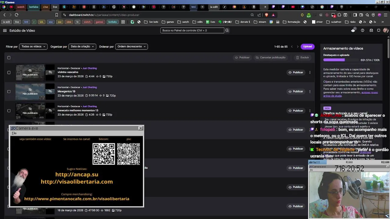390x219 pixels.
Task: Click the vizinho vascaíno video thumbnail
Action: pyautogui.click(x=30, y=72)
